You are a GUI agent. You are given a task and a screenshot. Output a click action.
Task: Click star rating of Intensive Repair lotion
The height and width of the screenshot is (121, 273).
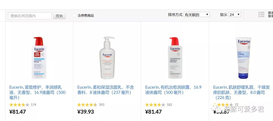click(x=19, y=105)
